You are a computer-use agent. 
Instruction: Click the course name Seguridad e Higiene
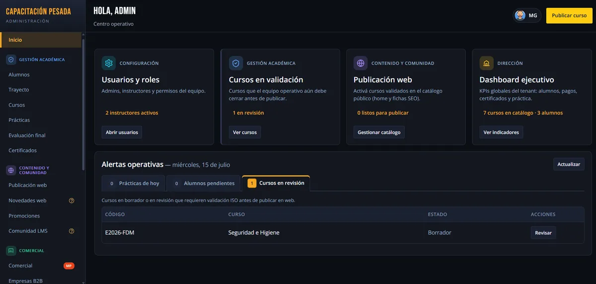click(254, 233)
